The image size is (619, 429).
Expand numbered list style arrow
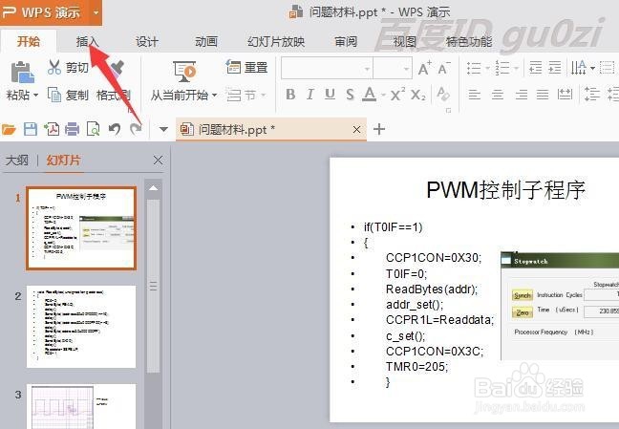(516, 69)
